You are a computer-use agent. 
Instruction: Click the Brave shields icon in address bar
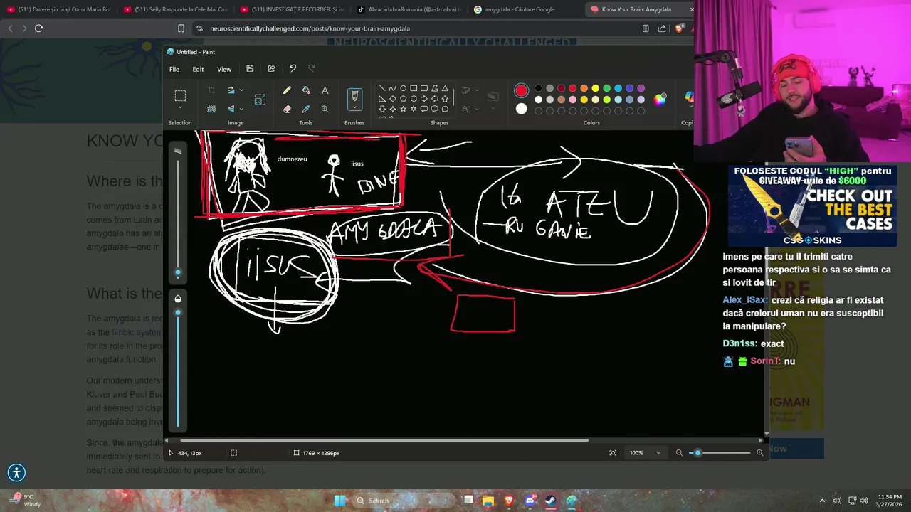point(679,28)
